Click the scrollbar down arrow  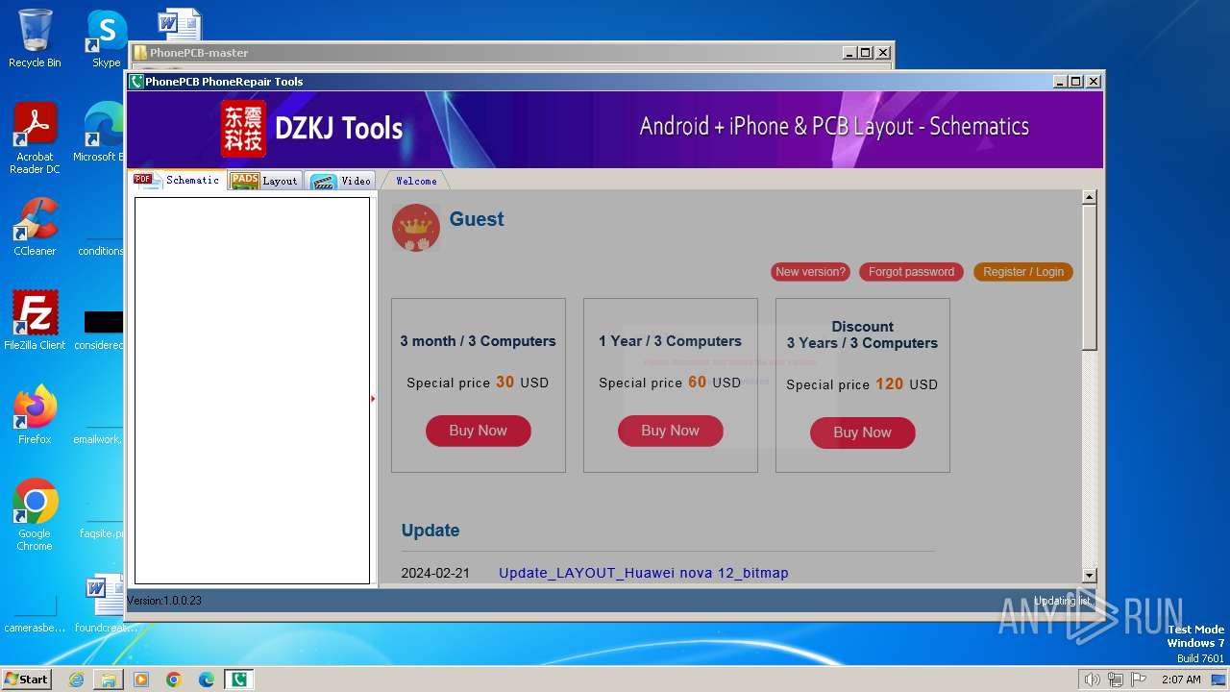pyautogui.click(x=1089, y=576)
